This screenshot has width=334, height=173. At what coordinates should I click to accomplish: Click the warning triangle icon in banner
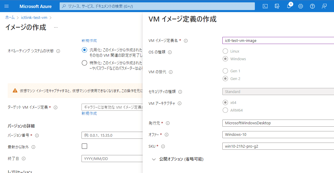pos(15,90)
